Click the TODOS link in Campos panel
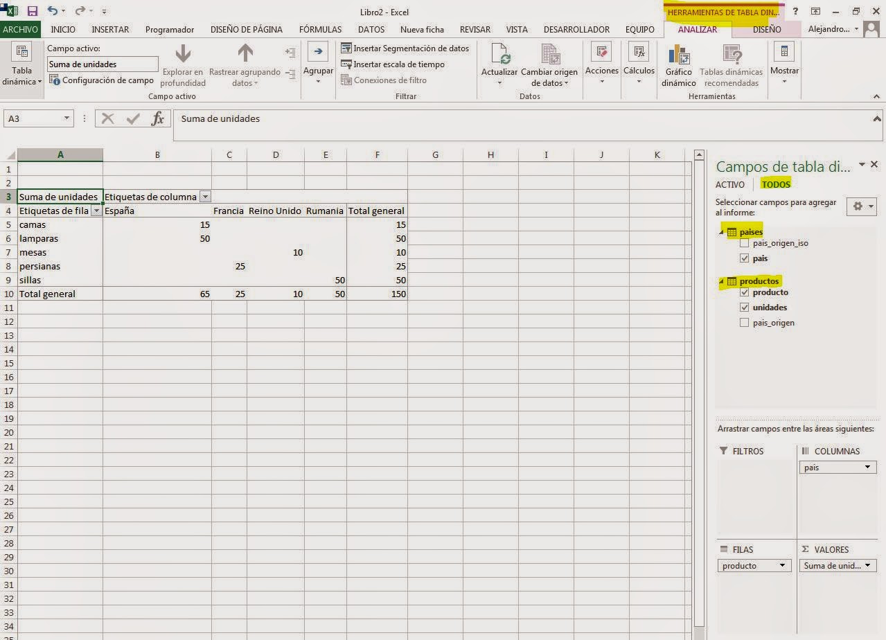 click(775, 184)
